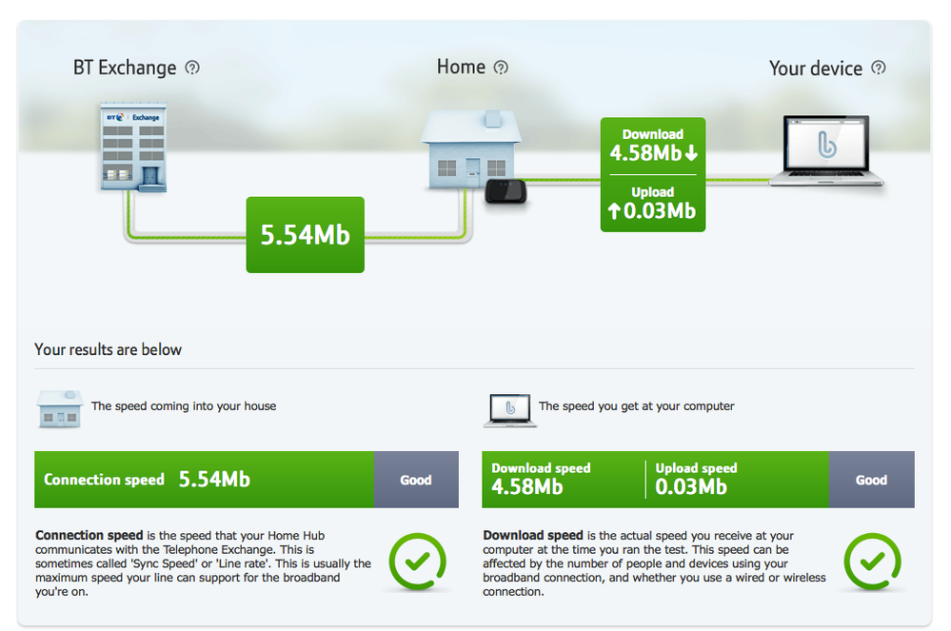Click the small house icon in results

click(x=59, y=408)
